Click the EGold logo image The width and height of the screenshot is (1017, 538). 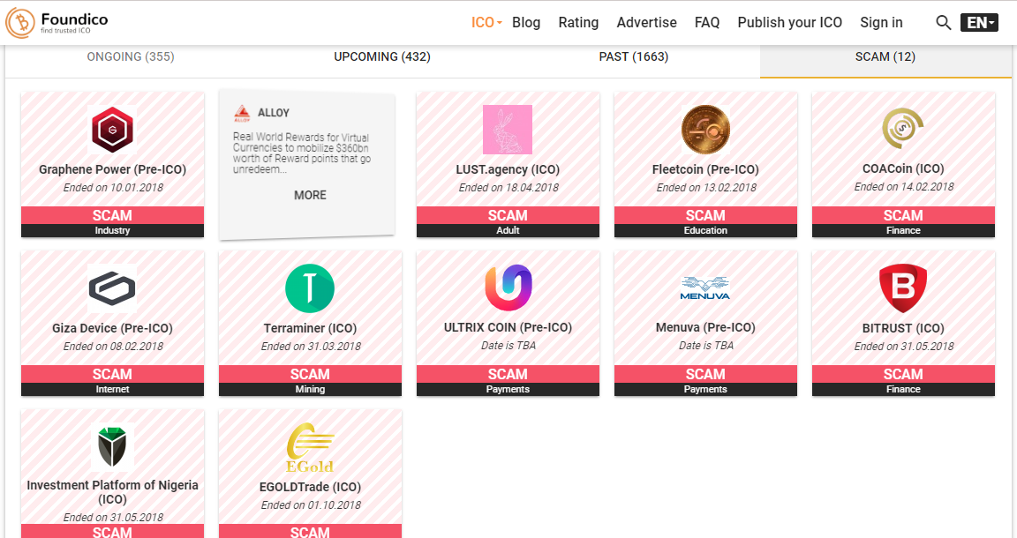point(310,448)
